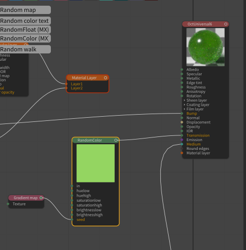The width and height of the screenshot is (246, 250).
Task: Click the 'Medium' label text
Action: click(x=194, y=144)
